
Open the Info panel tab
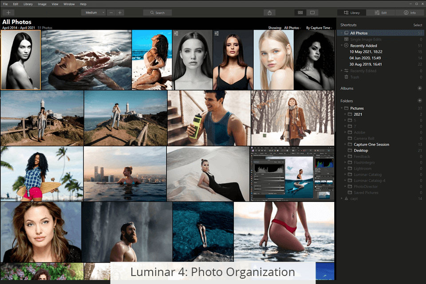410,12
